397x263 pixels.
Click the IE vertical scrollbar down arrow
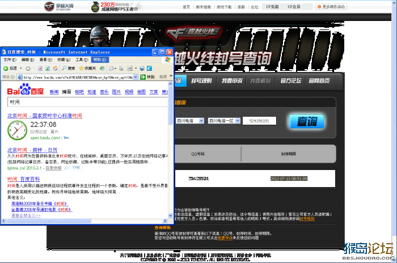coord(170,215)
